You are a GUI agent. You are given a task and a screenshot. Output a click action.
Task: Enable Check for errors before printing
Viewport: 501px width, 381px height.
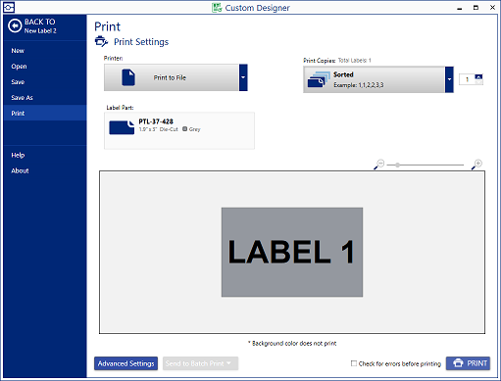tap(354, 363)
